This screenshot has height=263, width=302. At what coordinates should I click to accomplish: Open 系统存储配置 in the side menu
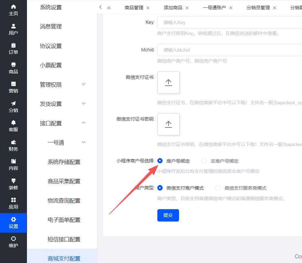point(64,162)
